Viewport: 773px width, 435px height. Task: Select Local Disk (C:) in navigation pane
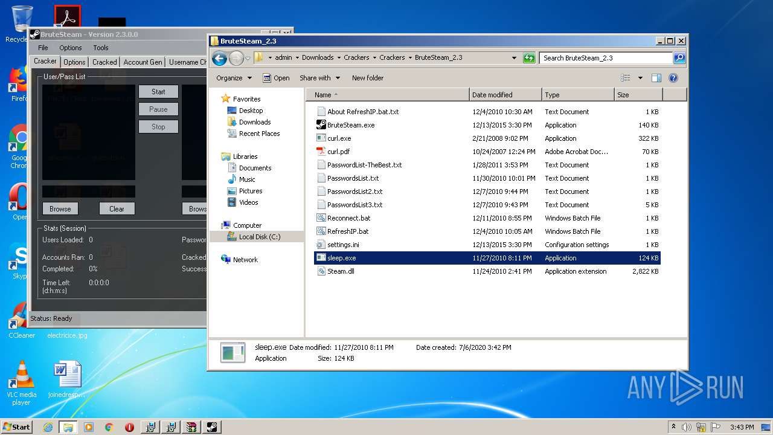click(x=259, y=237)
